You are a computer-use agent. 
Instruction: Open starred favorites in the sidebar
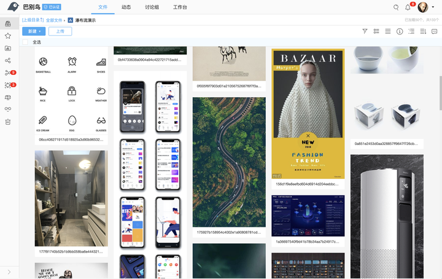pyautogui.click(x=8, y=36)
